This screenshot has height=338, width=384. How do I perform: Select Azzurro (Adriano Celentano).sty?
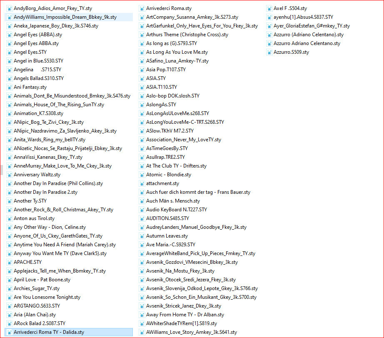click(x=309, y=35)
